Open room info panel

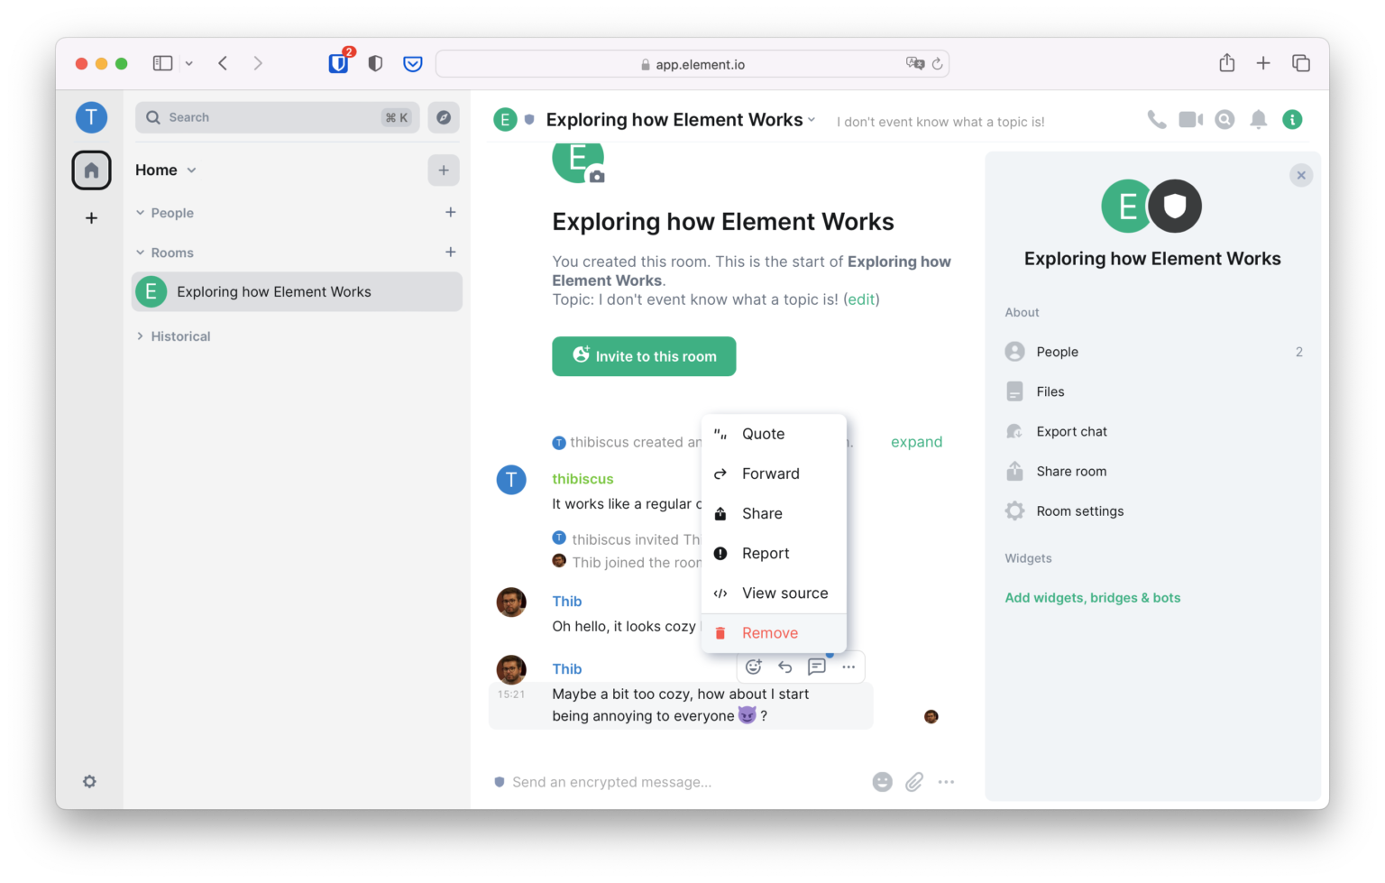click(x=1292, y=118)
